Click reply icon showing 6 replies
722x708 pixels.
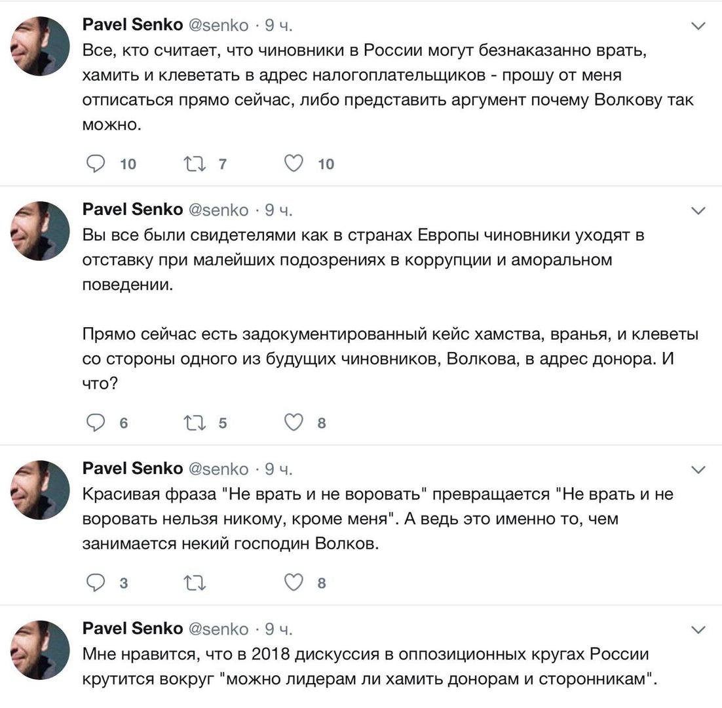(96, 423)
